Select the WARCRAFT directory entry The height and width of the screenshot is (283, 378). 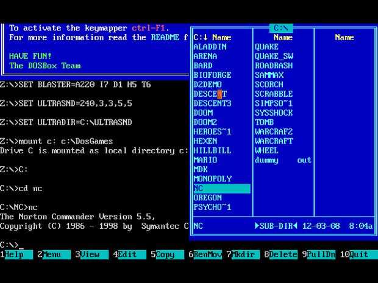[274, 141]
